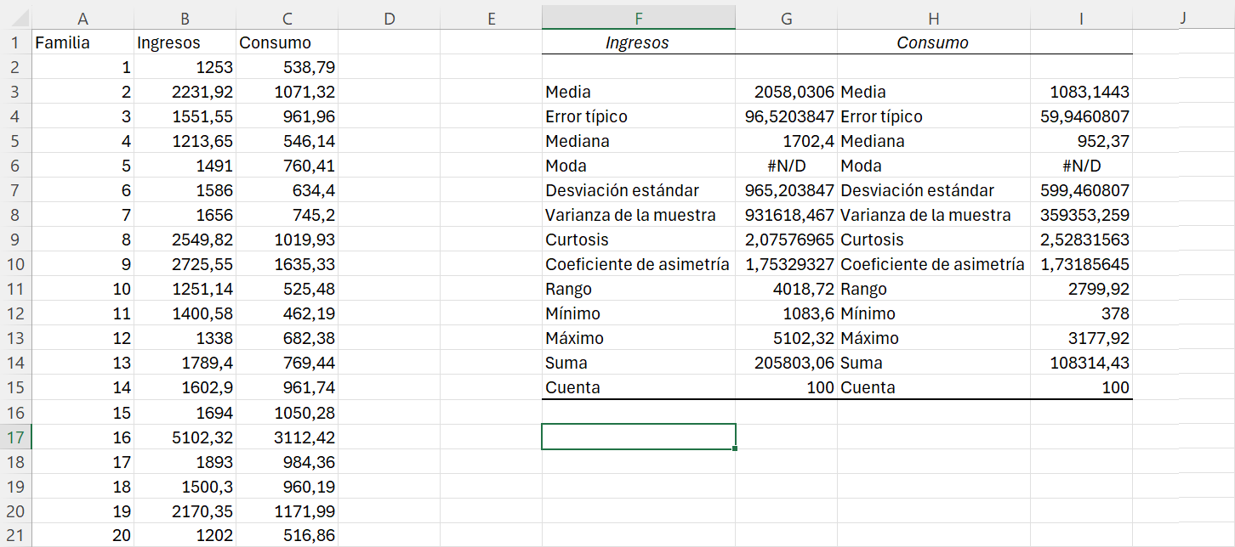1235x547 pixels.
Task: Select column F header
Action: pos(638,18)
